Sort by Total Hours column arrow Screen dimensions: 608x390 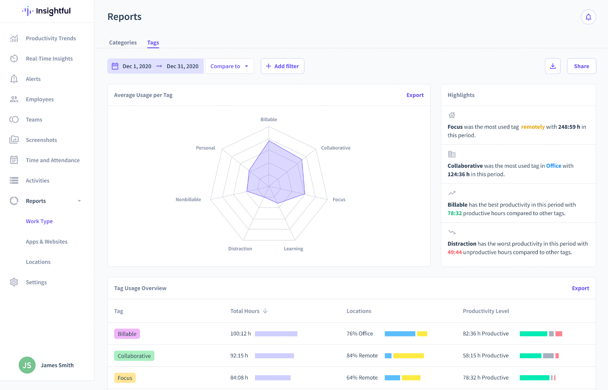click(x=265, y=311)
